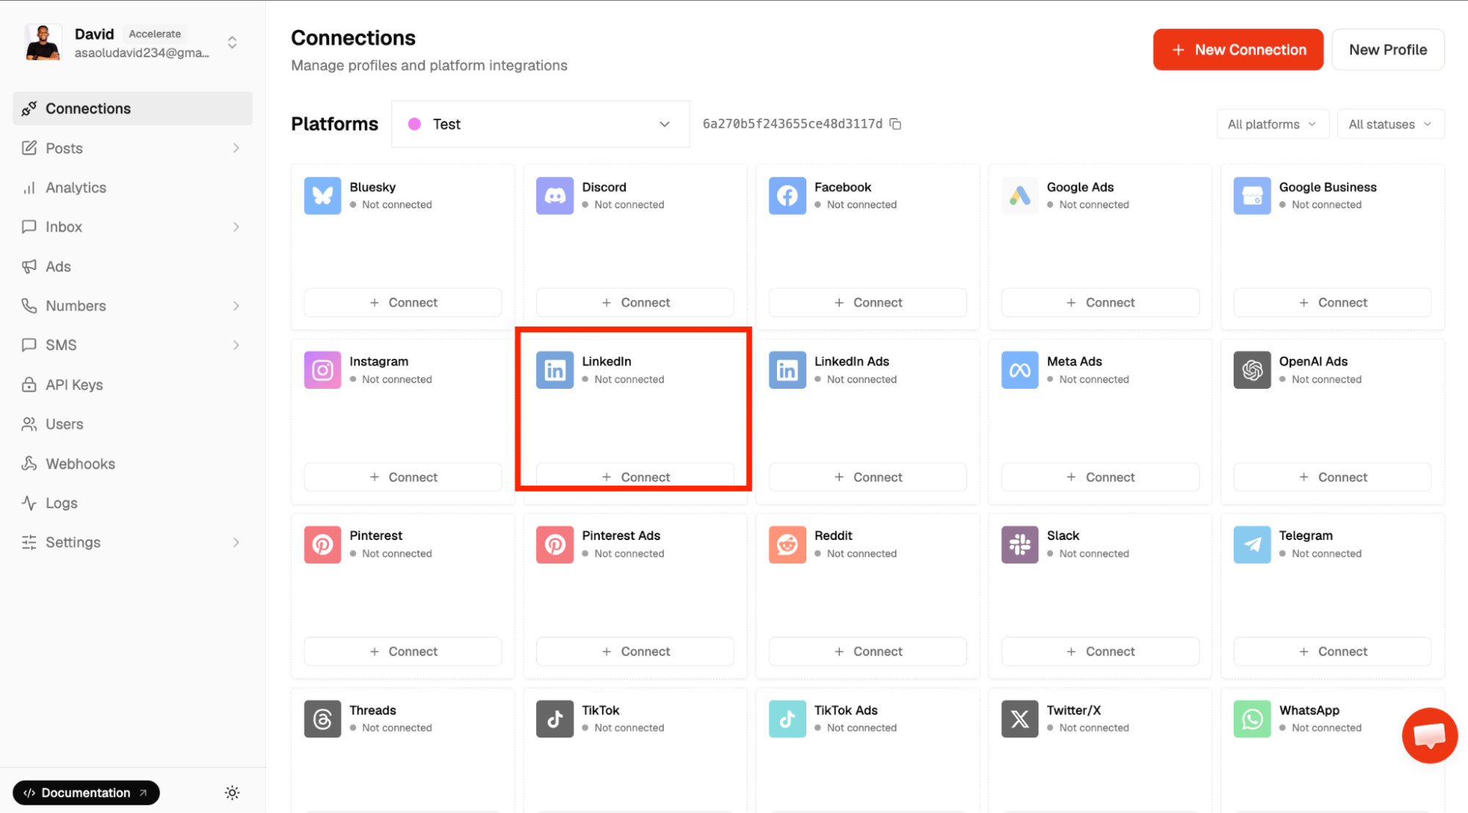
Task: Open the All statuses filter
Action: [x=1390, y=124]
